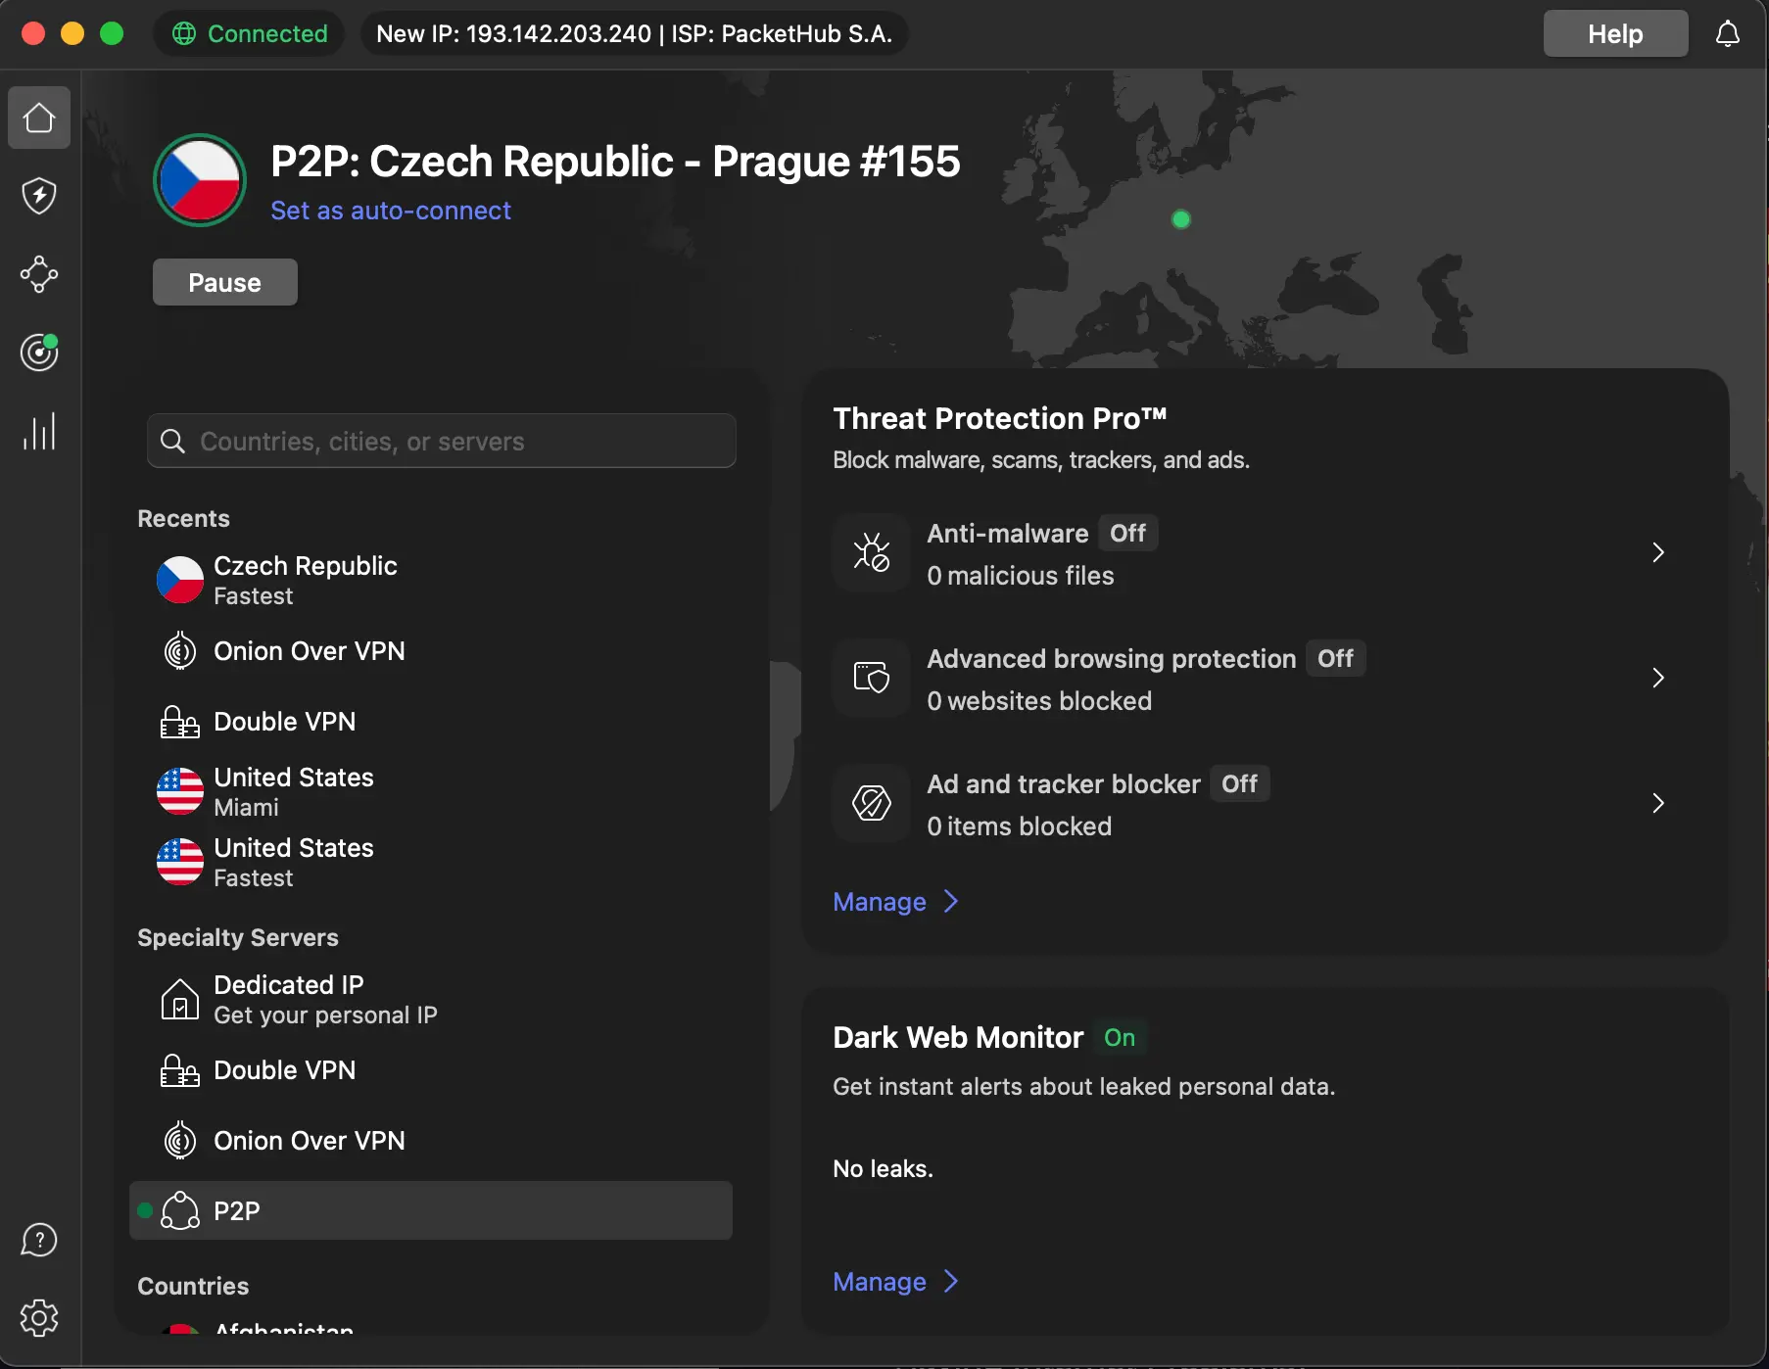This screenshot has width=1769, height=1369.
Task: Select the P2P specialty server
Action: click(x=238, y=1210)
